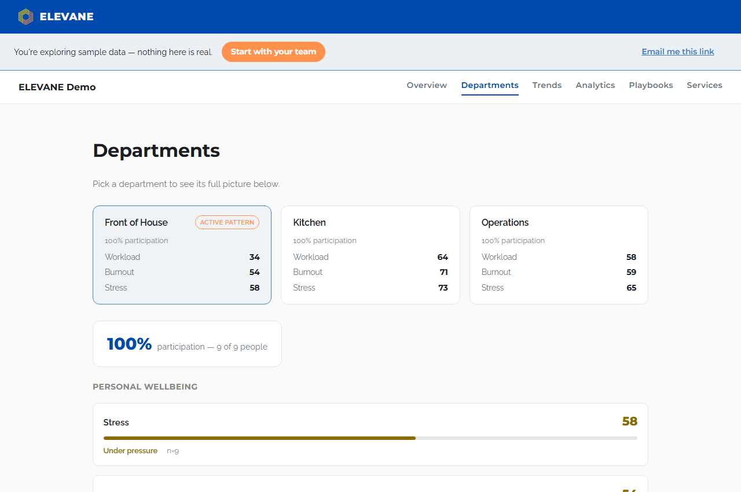Click the PERSONAL WELLBEING section heading
This screenshot has height=492, width=741.
tap(145, 387)
